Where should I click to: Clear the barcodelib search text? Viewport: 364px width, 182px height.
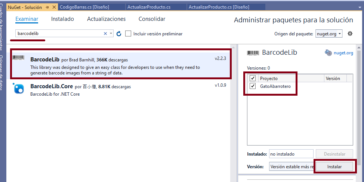tap(105, 33)
